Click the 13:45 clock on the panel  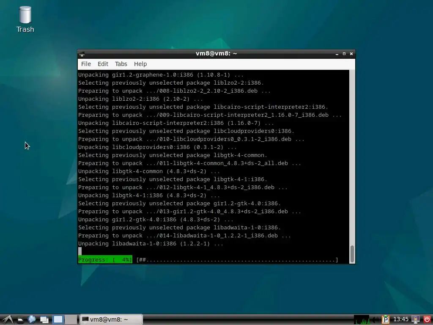tap(401, 319)
